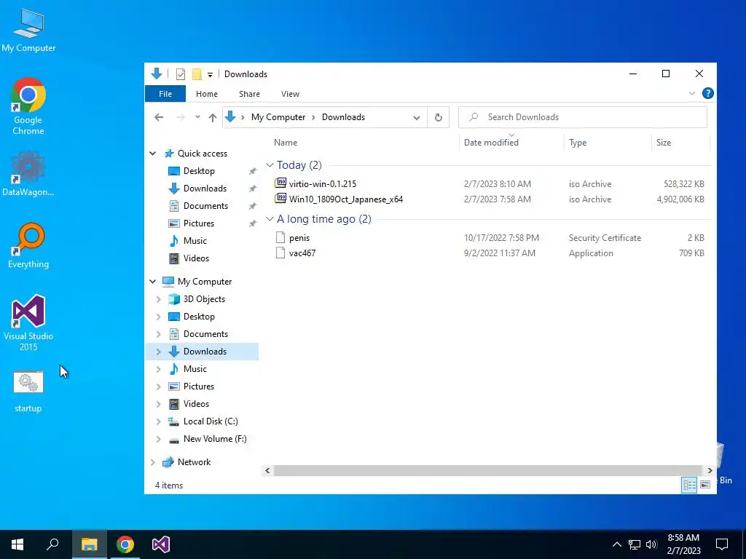
Task: Open the File menu
Action: [165, 94]
